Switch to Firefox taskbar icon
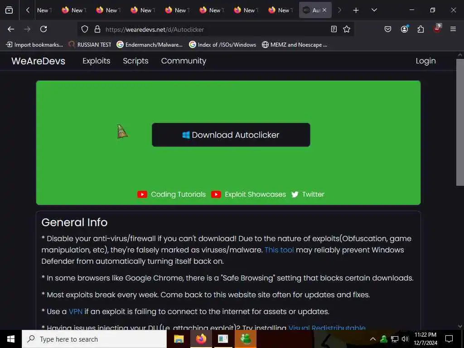 coord(201,339)
